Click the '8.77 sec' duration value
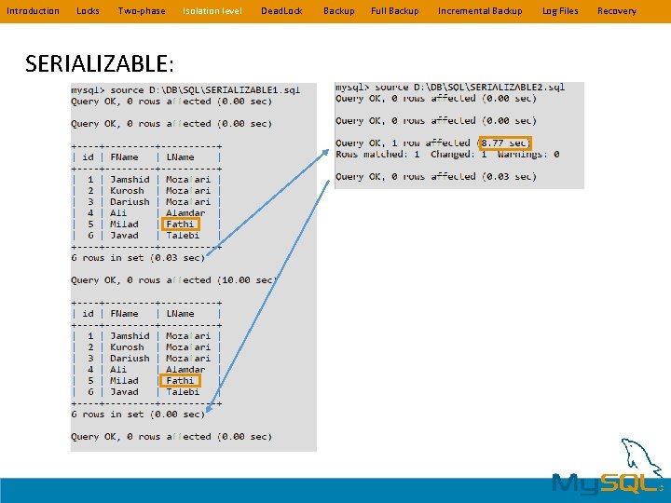 point(505,143)
